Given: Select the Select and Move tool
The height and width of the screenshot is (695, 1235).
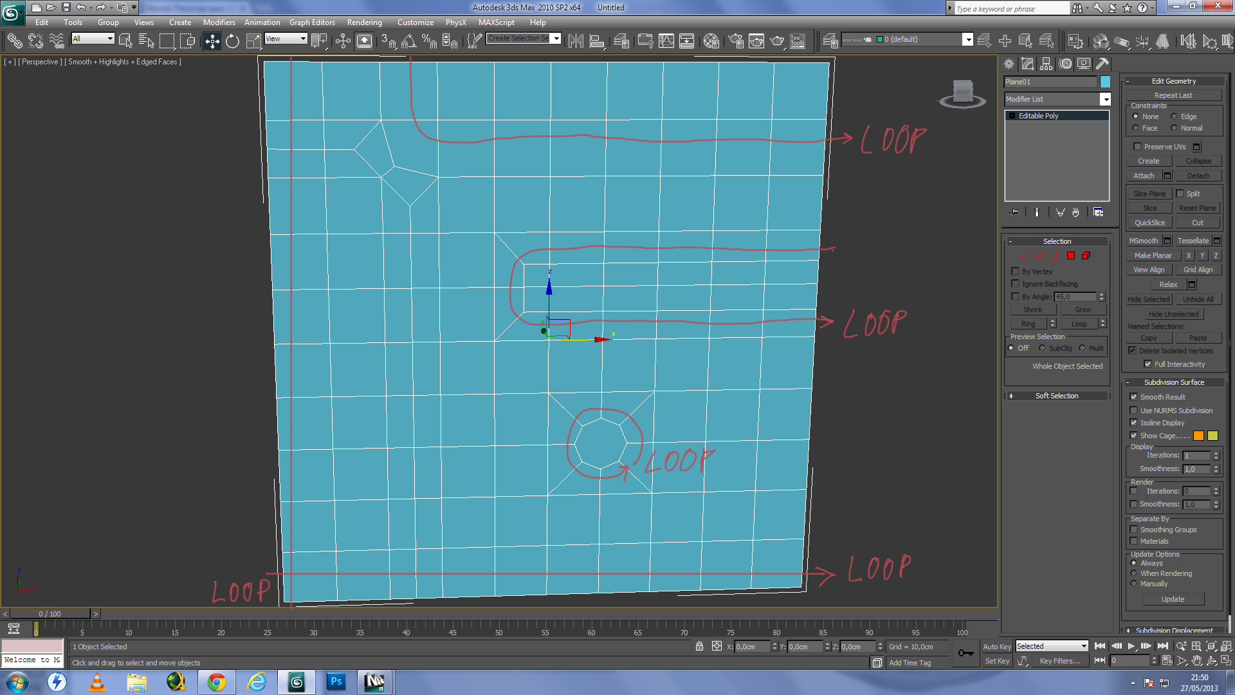Looking at the screenshot, I should point(212,41).
